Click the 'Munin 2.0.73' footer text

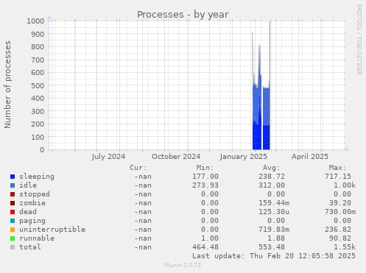click(x=183, y=265)
